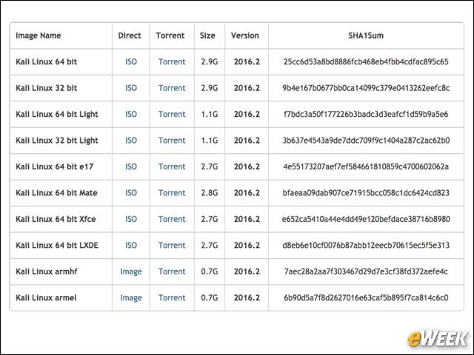Download ISO for Kali Linux 64 bit Mate
Viewport: 474px width, 355px height.
131,193
